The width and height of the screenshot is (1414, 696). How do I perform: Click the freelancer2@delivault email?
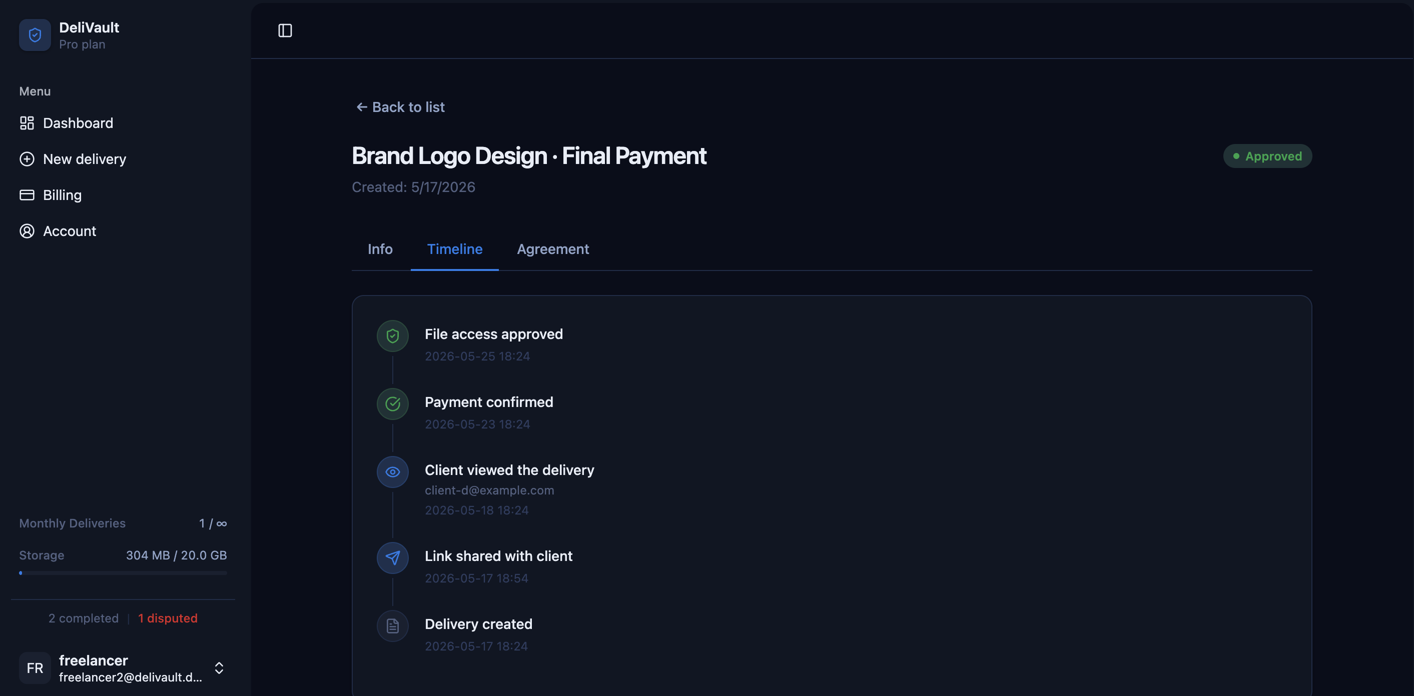[x=131, y=677]
